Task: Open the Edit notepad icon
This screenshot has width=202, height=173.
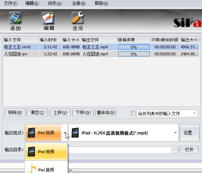Action: [x=48, y=18]
